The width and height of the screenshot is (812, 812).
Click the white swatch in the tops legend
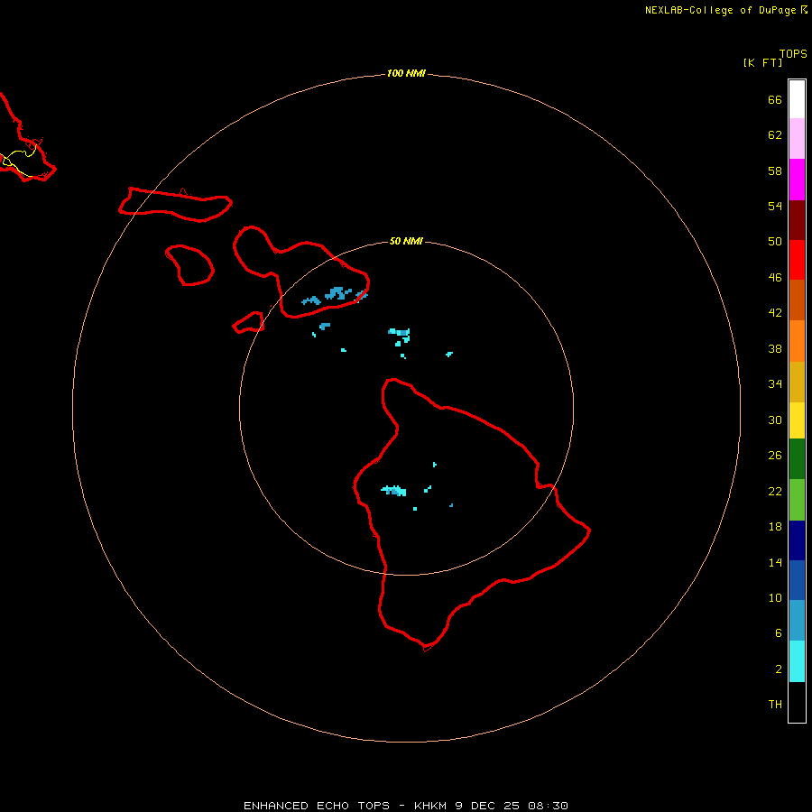[797, 99]
